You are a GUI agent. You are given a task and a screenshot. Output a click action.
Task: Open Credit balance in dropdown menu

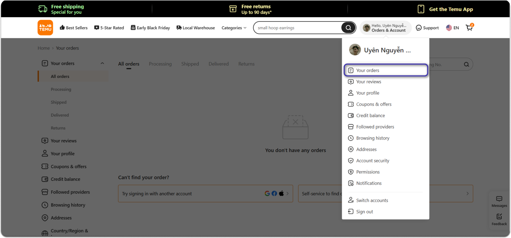386,116
